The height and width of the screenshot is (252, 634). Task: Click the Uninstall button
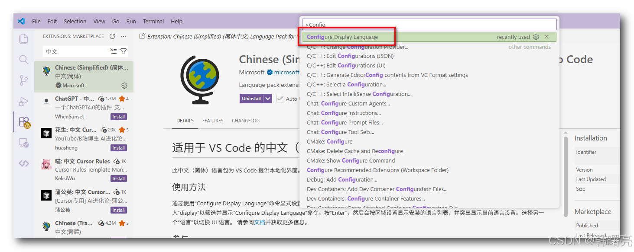tap(251, 99)
